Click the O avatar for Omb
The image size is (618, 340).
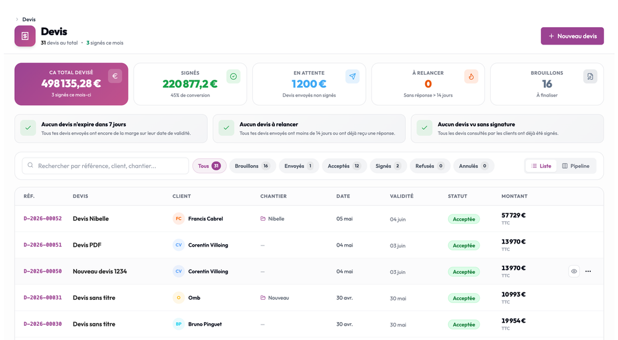click(179, 298)
